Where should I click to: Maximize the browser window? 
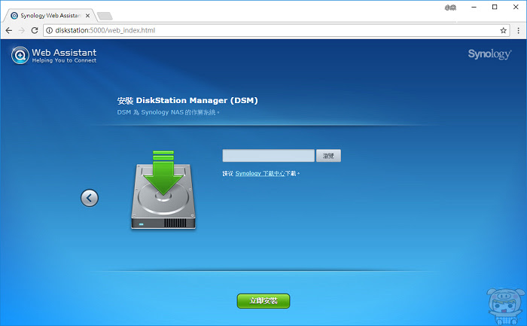tap(495, 7)
